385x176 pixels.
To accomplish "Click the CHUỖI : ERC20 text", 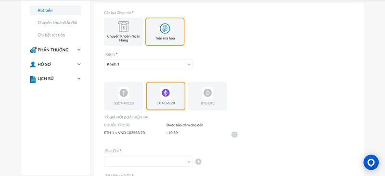I will [116, 125].
